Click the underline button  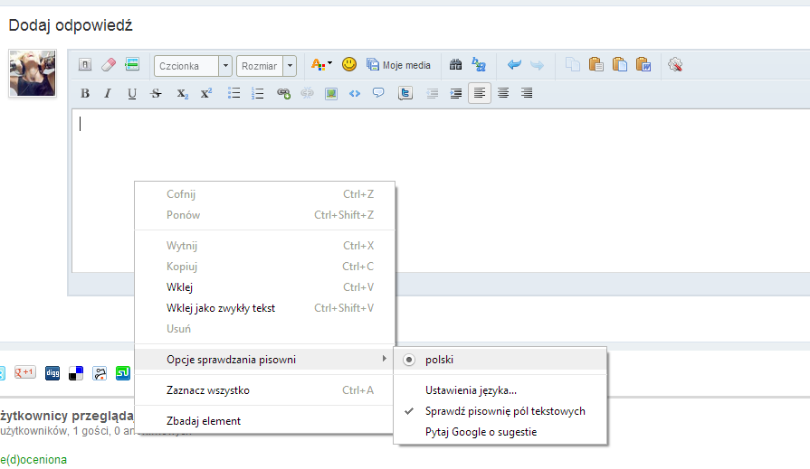tap(132, 93)
